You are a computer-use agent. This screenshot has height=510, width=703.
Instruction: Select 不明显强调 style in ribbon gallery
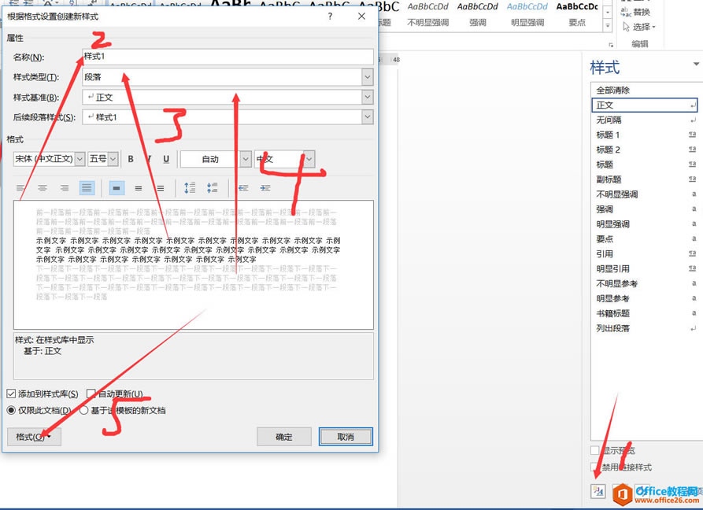coord(427,15)
